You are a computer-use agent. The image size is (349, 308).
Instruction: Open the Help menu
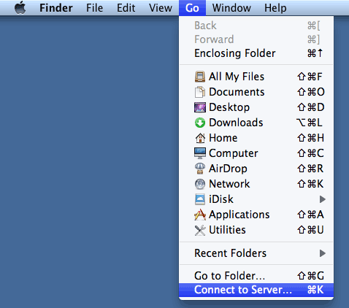point(275,8)
